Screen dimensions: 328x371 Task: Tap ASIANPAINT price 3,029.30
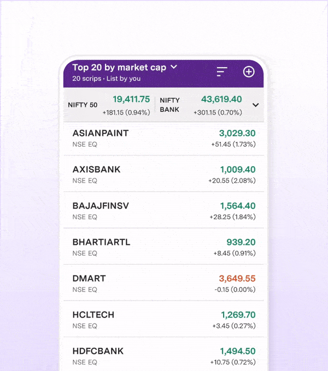pos(237,133)
